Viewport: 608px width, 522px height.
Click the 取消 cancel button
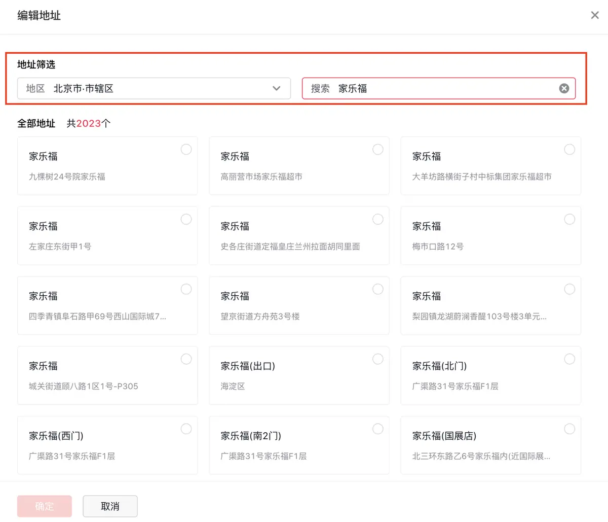pos(110,506)
